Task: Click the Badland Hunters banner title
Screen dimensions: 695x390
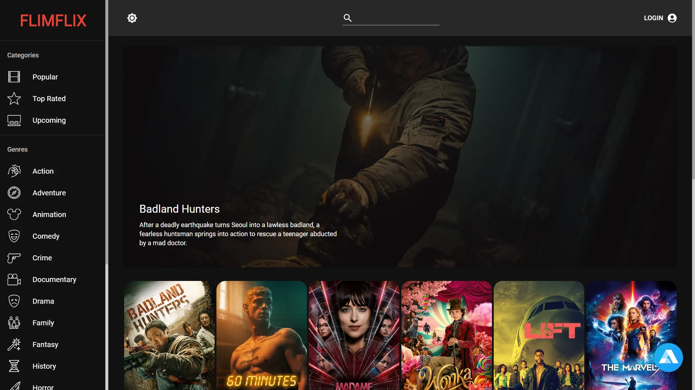Action: 180,209
